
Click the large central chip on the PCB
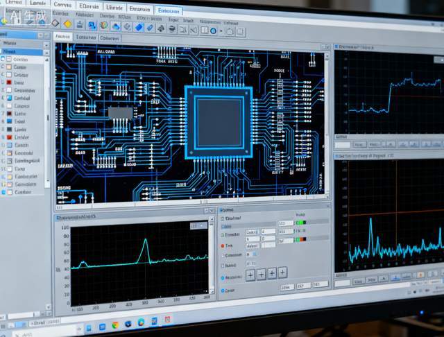pos(218,117)
